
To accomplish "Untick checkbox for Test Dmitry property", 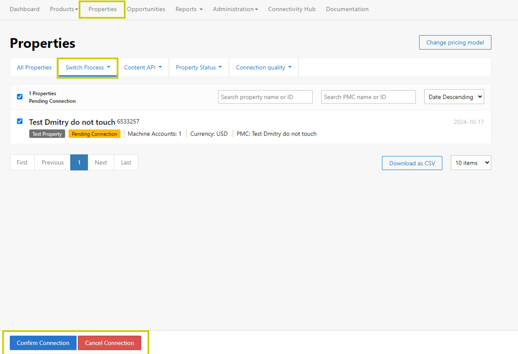I will tap(20, 121).
